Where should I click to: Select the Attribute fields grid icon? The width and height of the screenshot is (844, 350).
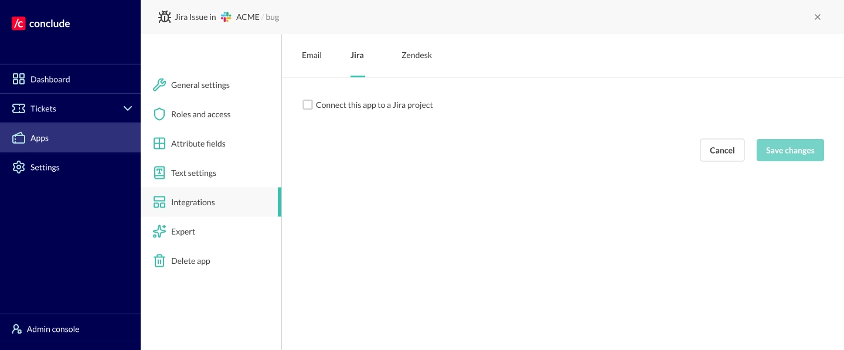pos(159,144)
